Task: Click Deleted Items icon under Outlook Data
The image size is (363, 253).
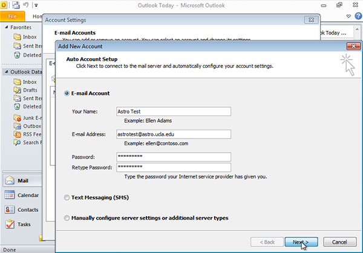Action: [x=17, y=107]
